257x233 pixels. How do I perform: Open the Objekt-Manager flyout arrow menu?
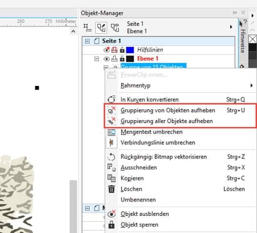[x=231, y=27]
